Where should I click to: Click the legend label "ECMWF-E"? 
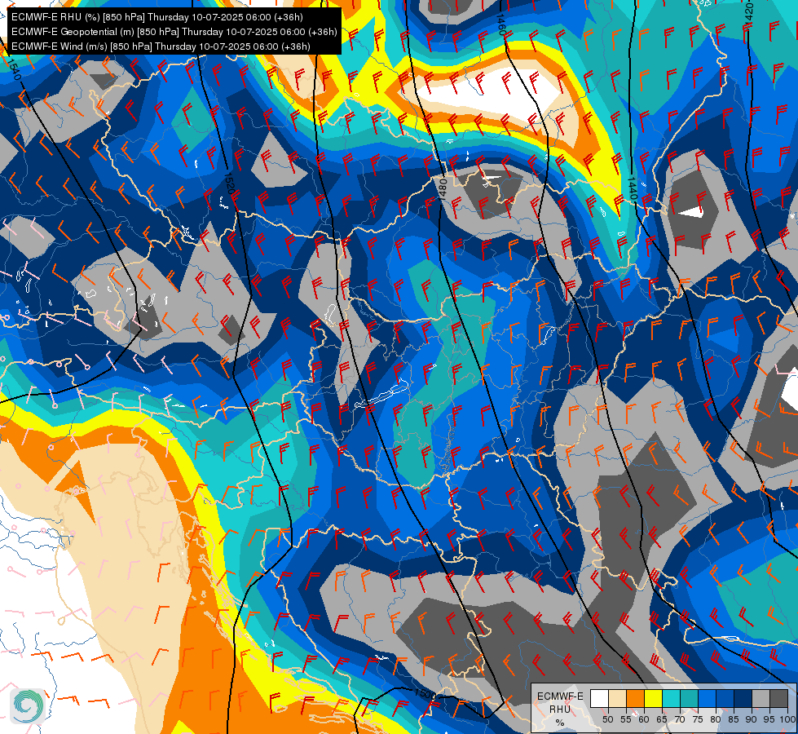[x=560, y=696]
